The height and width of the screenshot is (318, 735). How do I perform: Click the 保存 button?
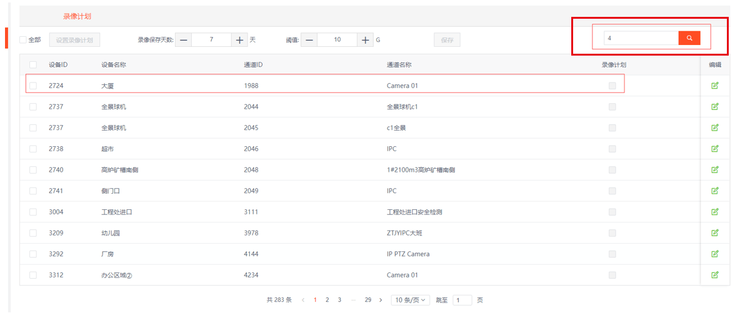click(x=447, y=40)
